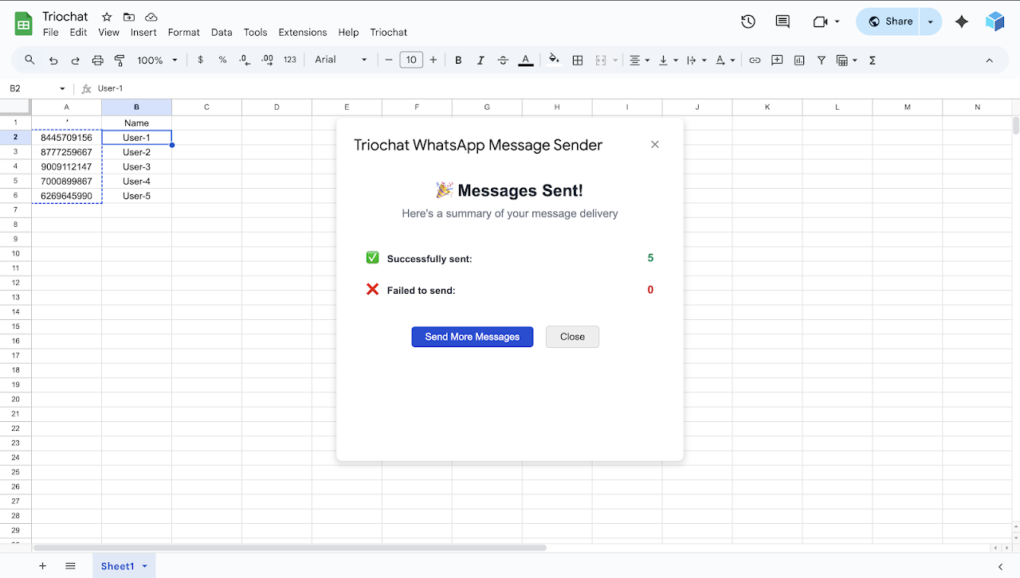
Task: Select cell containing 6269645990
Action: pyautogui.click(x=67, y=196)
